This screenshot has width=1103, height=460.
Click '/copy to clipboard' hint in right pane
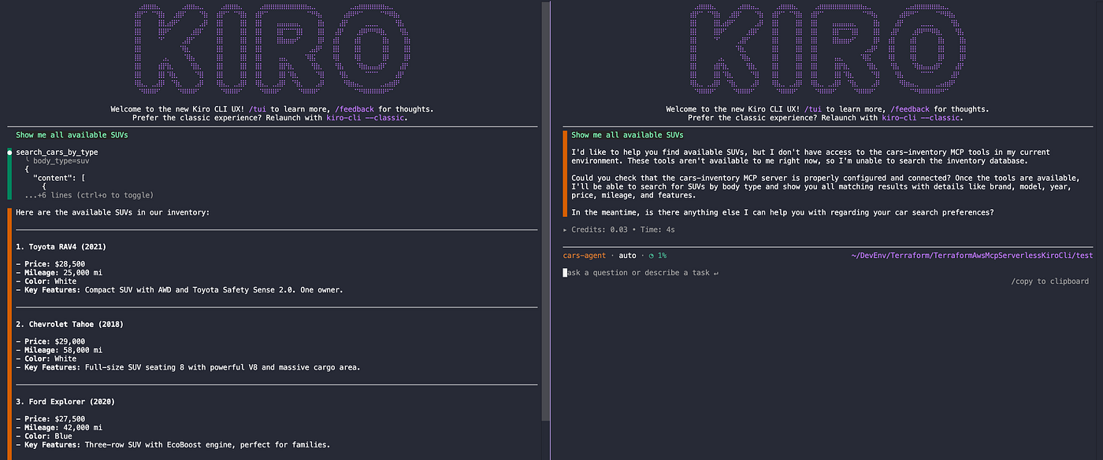pyautogui.click(x=1049, y=282)
